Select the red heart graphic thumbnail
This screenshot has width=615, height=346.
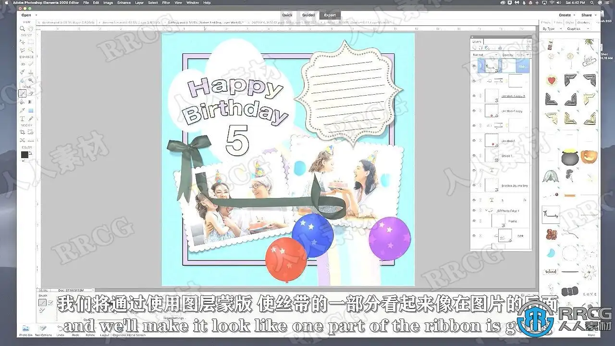[552, 80]
